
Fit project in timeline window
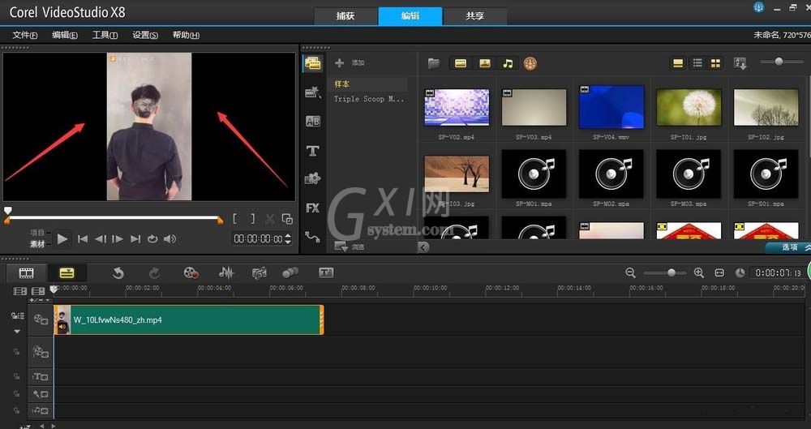pos(719,272)
